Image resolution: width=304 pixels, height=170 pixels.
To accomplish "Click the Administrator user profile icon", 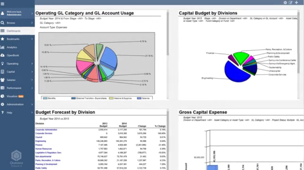I will 2,13.
